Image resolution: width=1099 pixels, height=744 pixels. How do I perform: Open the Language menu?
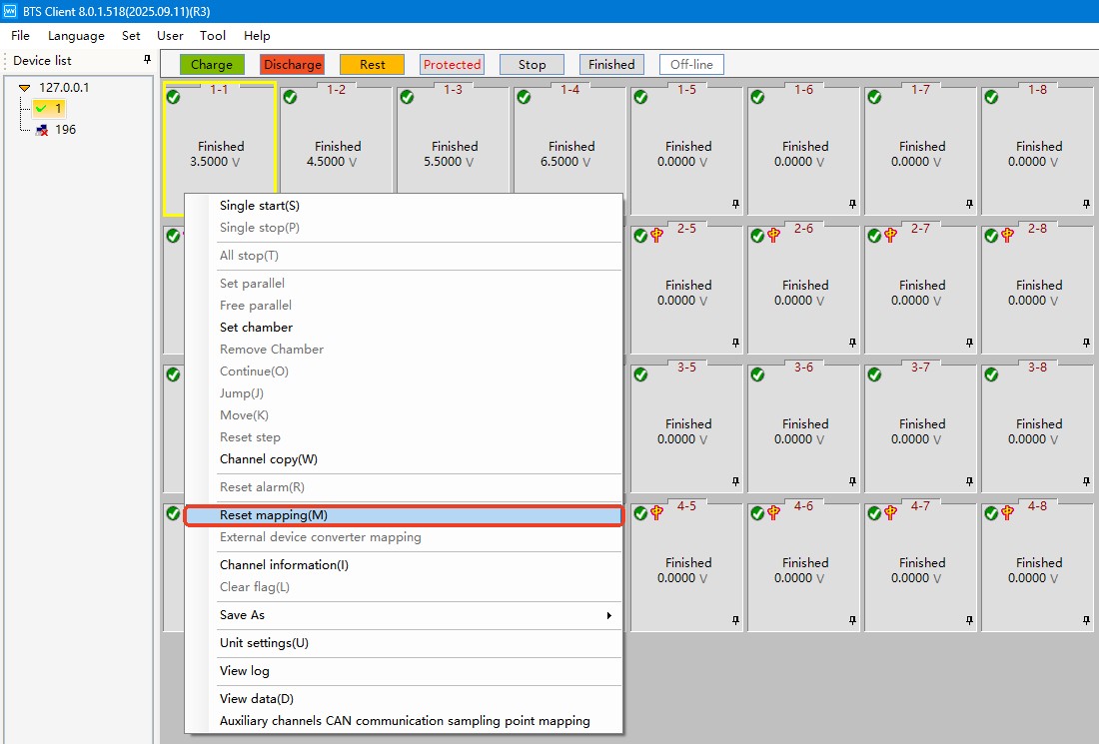[x=76, y=35]
